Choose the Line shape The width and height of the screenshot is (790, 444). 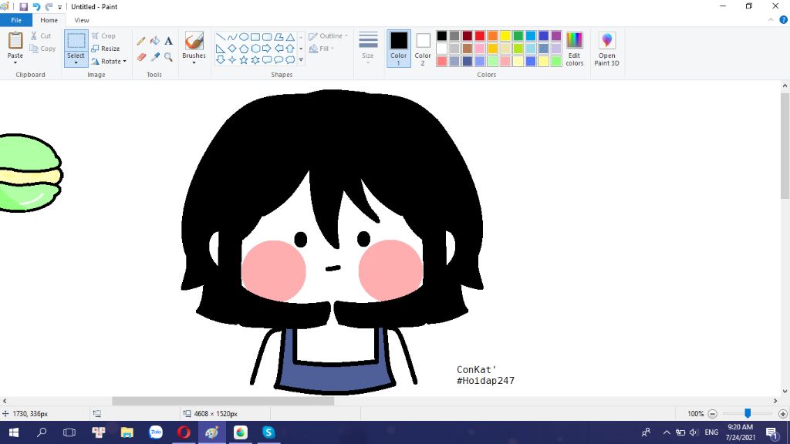[220, 37]
